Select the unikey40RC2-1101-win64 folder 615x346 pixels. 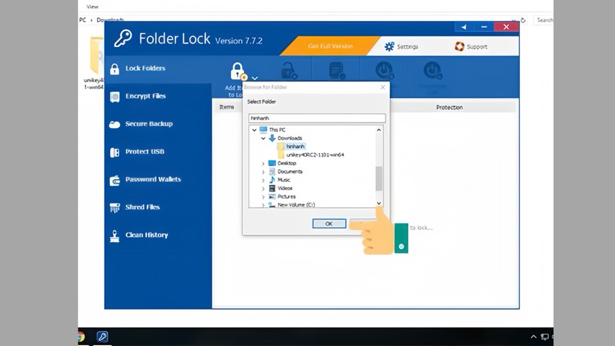click(315, 155)
